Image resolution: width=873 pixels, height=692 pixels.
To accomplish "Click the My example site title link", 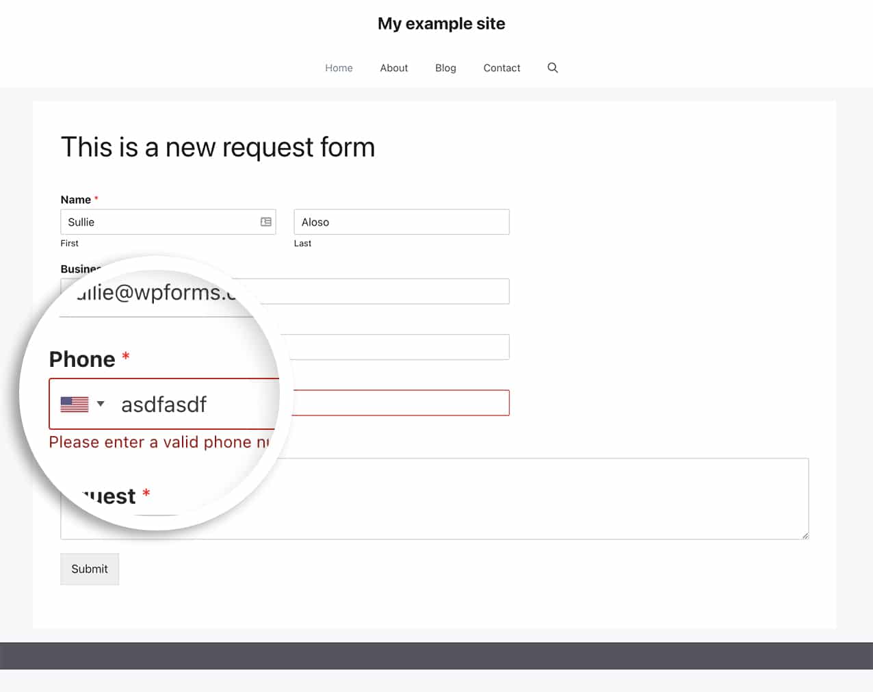I will tap(441, 23).
